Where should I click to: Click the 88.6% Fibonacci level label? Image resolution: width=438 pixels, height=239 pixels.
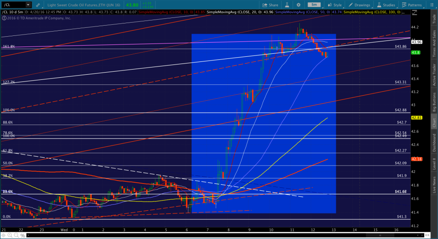pos(8,122)
